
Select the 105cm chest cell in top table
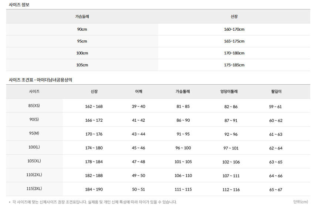[82, 65]
